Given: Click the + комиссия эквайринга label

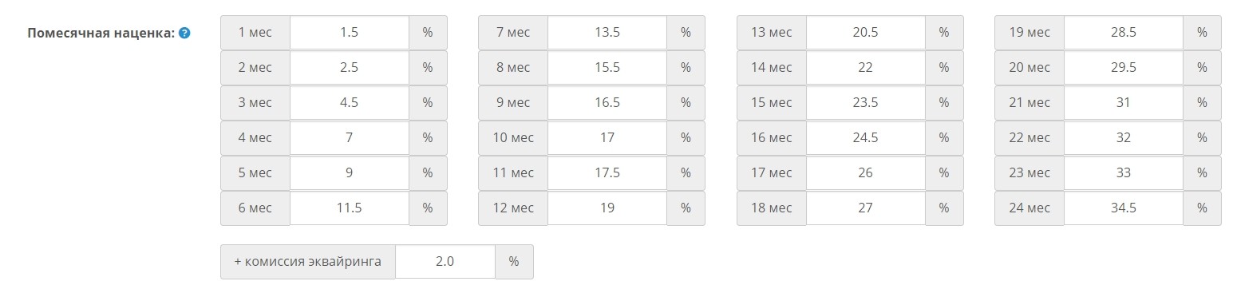Looking at the screenshot, I should pos(308,262).
